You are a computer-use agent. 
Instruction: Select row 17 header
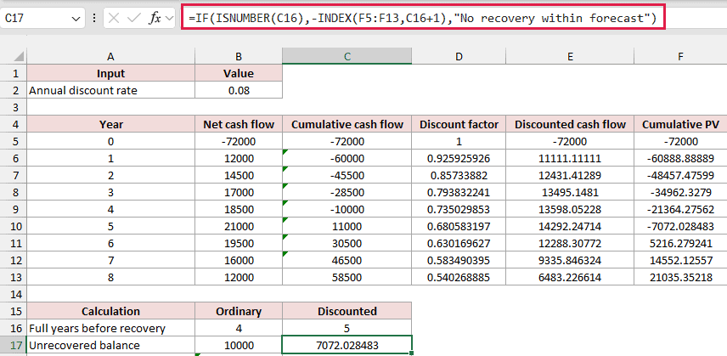tap(14, 345)
